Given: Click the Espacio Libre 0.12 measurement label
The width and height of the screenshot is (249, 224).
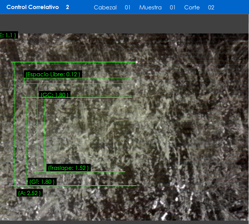Looking at the screenshot, I should coord(53,74).
